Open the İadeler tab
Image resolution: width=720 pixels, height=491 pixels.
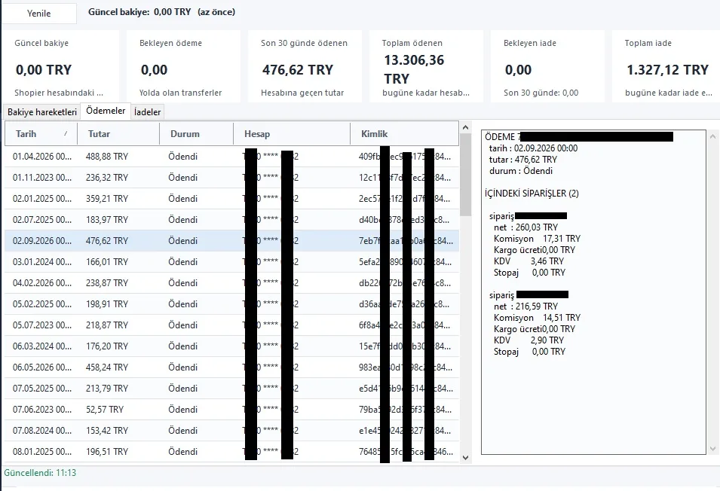(148, 112)
